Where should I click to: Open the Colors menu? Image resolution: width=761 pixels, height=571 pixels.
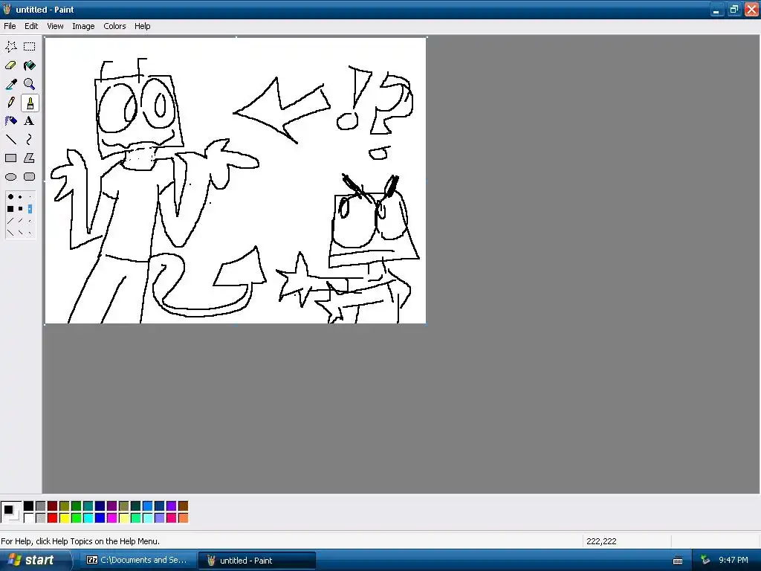[114, 26]
